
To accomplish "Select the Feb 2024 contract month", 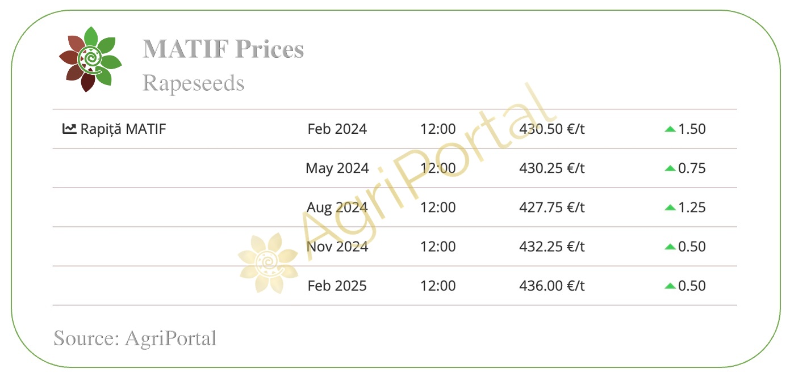I will [x=337, y=129].
